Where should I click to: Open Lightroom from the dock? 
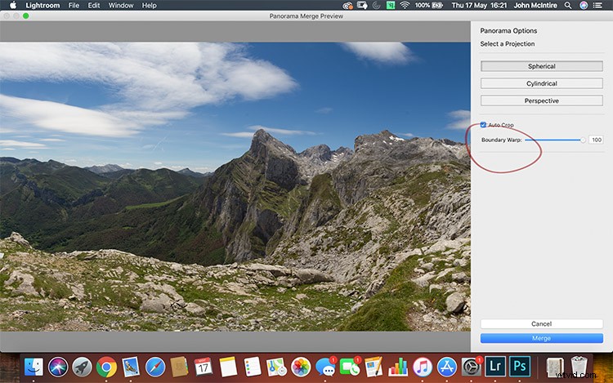point(496,367)
